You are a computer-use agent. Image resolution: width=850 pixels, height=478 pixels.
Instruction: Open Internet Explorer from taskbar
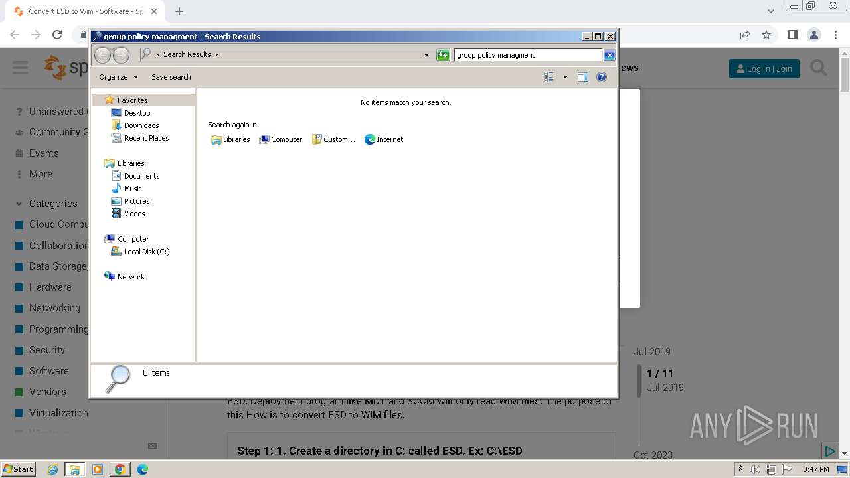click(x=52, y=469)
